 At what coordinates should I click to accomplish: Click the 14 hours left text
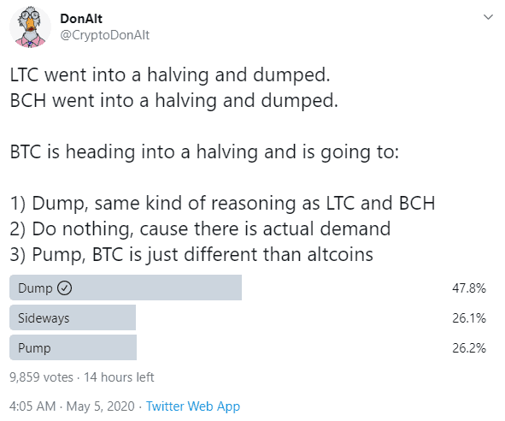119,377
